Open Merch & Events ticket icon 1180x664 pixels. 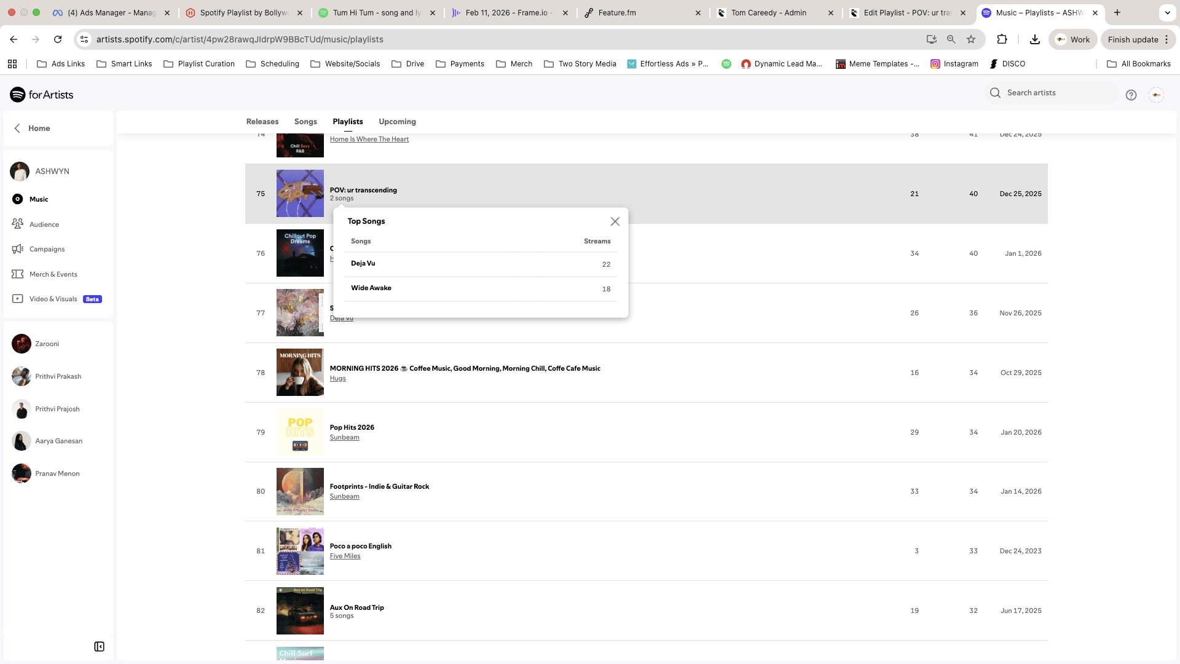pos(18,274)
